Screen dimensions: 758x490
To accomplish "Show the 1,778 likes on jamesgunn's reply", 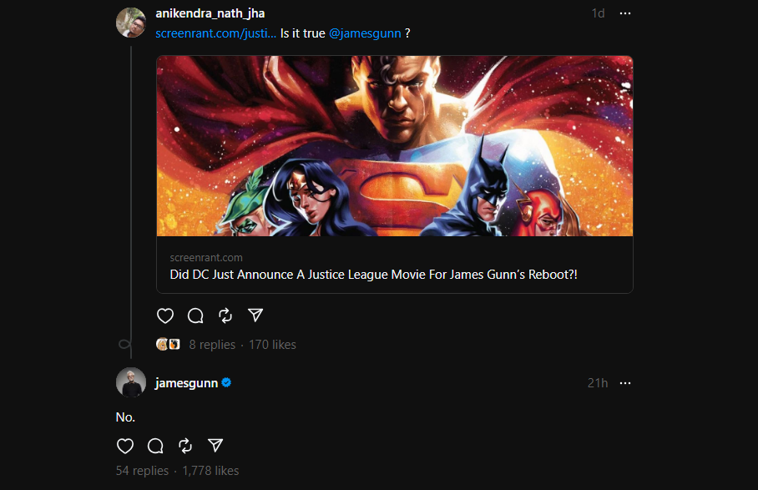I will 210,471.
